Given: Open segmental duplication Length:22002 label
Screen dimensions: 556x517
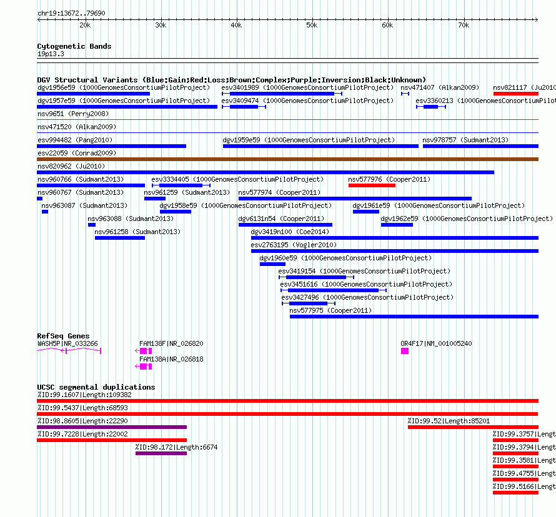Looking at the screenshot, I should coord(82,434).
